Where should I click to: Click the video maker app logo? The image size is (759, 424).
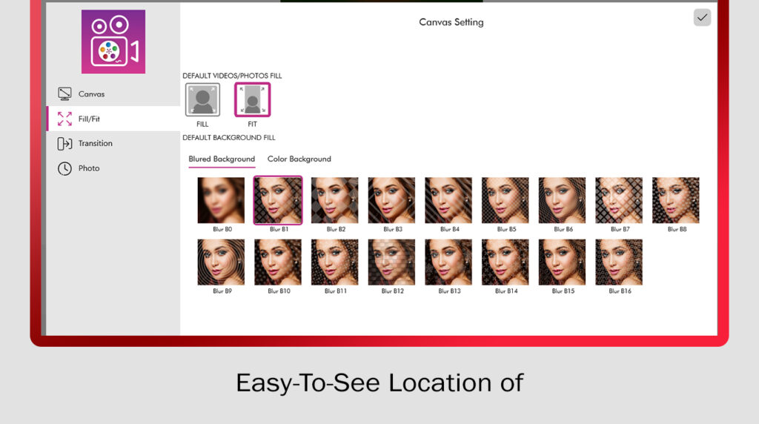[113, 42]
